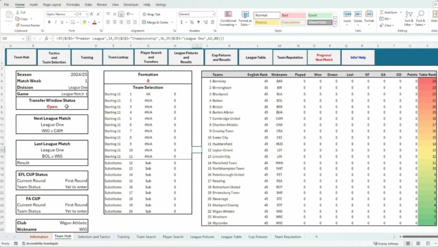Viewport: 438px width, 247px height.
Task: Click the Format Painter brush icon
Action: (x=18, y=25)
